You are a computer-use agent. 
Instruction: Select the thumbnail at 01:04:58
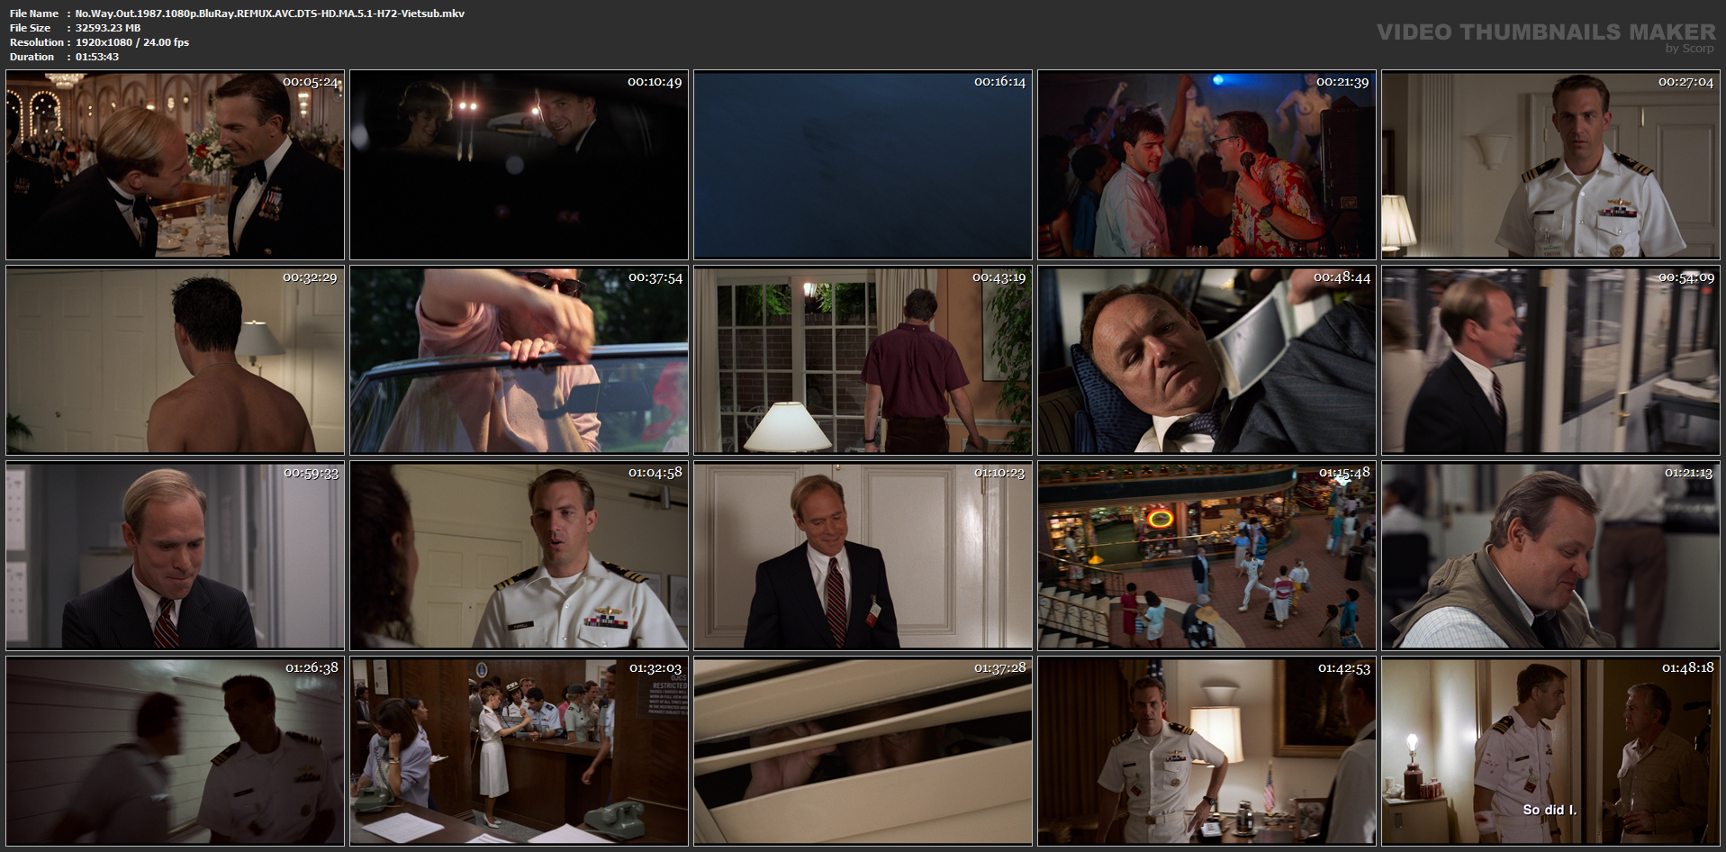pos(519,556)
